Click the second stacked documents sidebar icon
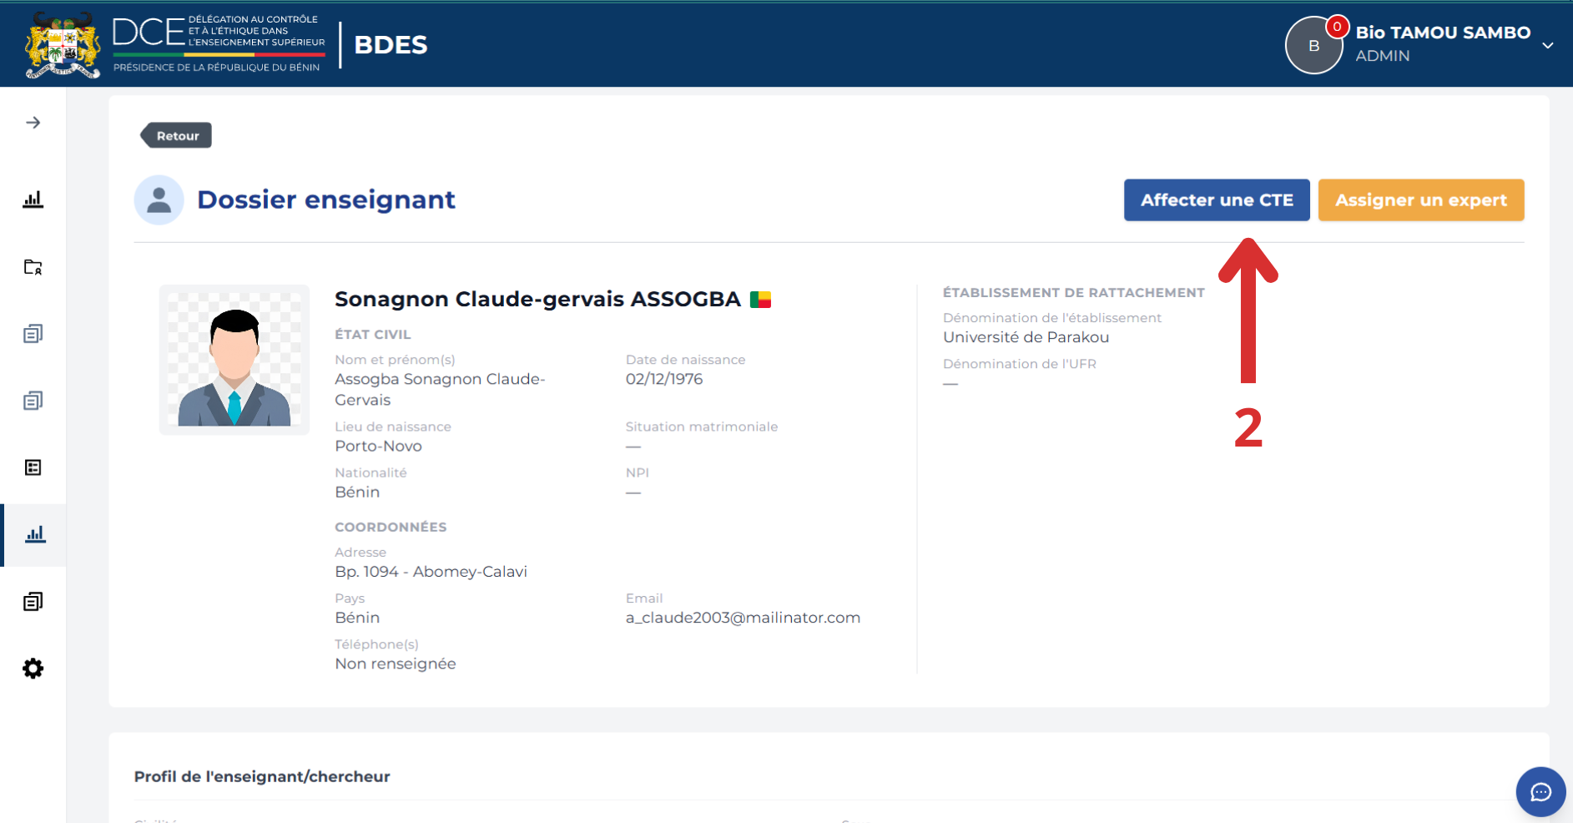 pyautogui.click(x=33, y=401)
